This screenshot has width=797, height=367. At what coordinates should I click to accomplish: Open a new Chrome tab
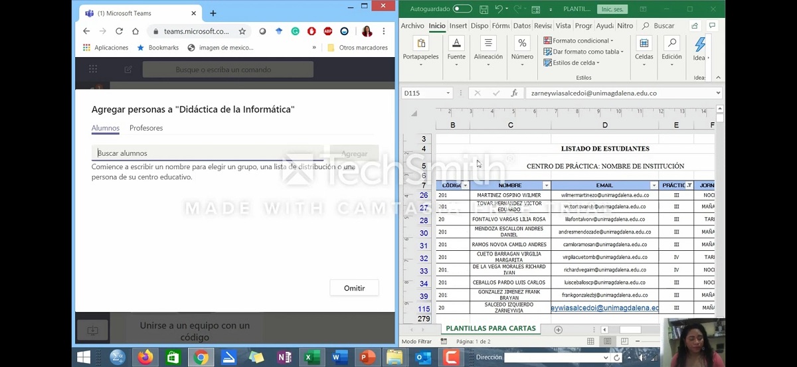coord(213,13)
